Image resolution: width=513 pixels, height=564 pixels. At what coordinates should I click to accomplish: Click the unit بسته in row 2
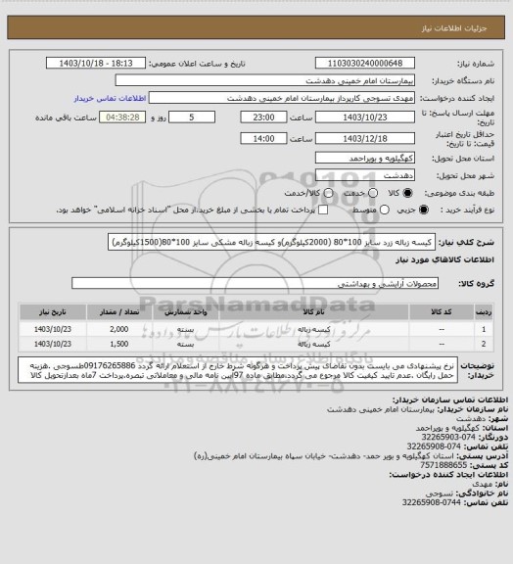(x=186, y=345)
